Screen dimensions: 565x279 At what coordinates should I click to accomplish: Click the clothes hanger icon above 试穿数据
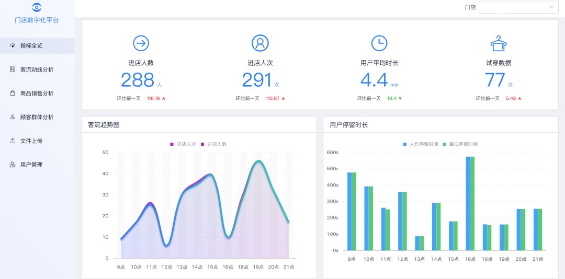click(x=499, y=43)
